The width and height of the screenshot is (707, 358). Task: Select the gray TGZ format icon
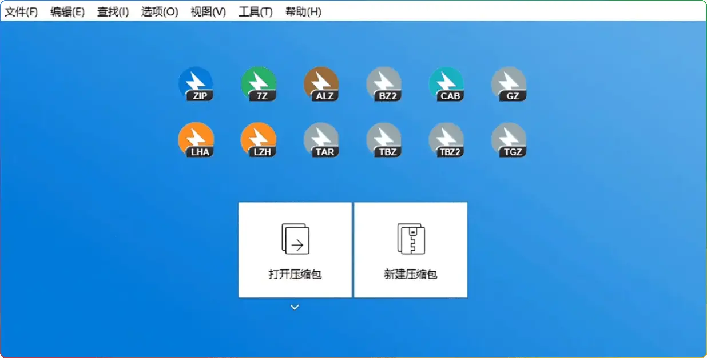509,140
